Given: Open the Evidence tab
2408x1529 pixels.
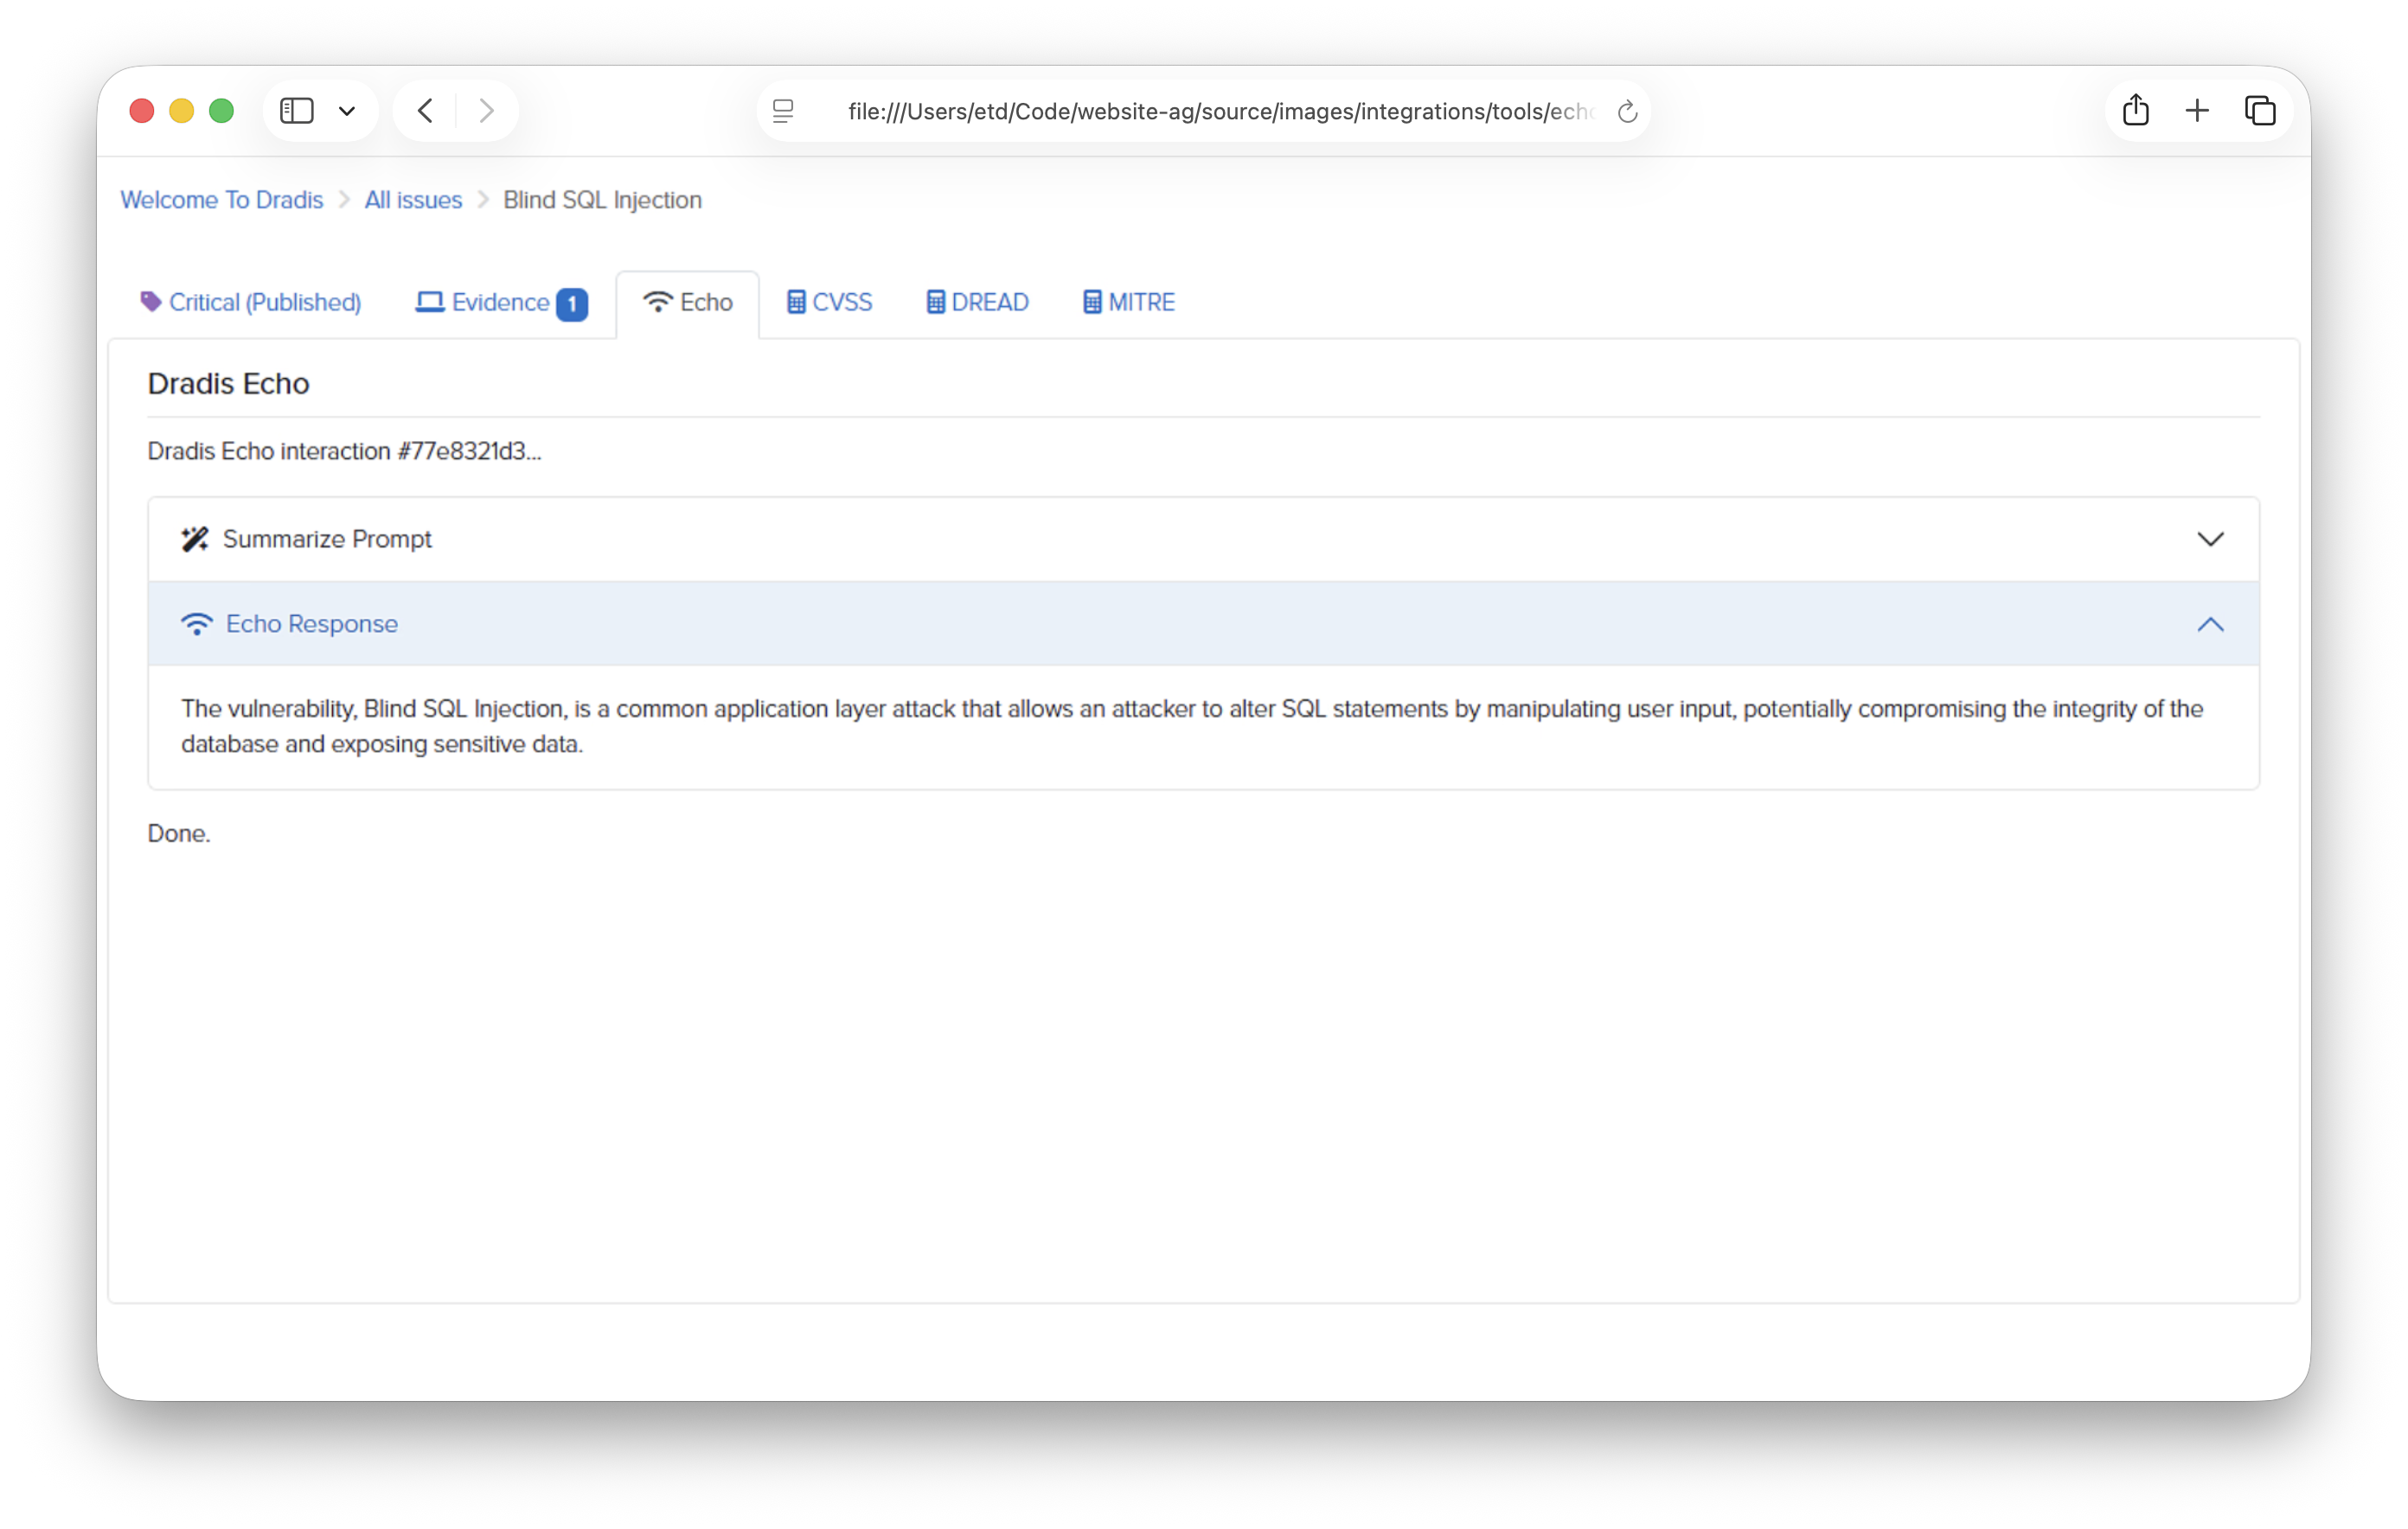Looking at the screenshot, I should pos(498,302).
